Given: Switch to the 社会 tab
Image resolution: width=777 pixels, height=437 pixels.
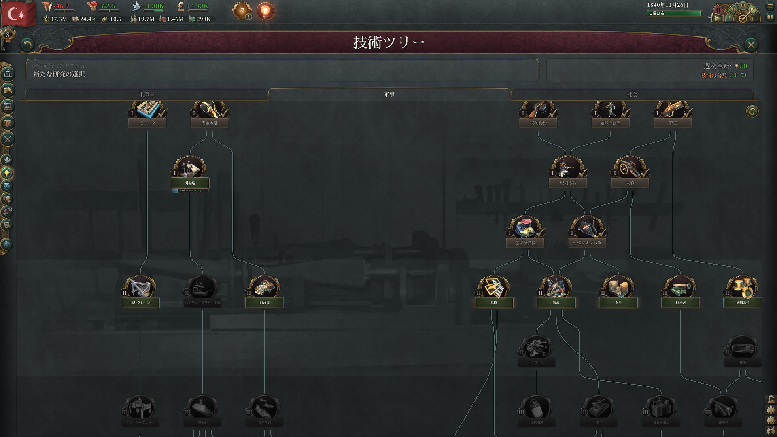Looking at the screenshot, I should [x=632, y=94].
